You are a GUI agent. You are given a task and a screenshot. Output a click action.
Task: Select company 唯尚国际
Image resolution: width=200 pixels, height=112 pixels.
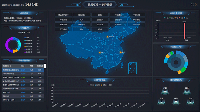82,15
